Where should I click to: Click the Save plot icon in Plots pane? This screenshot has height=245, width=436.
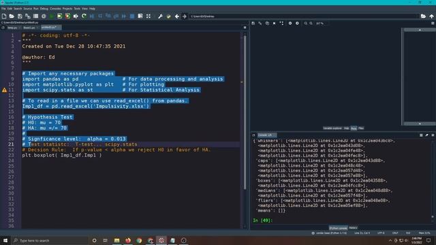tap(253, 23)
